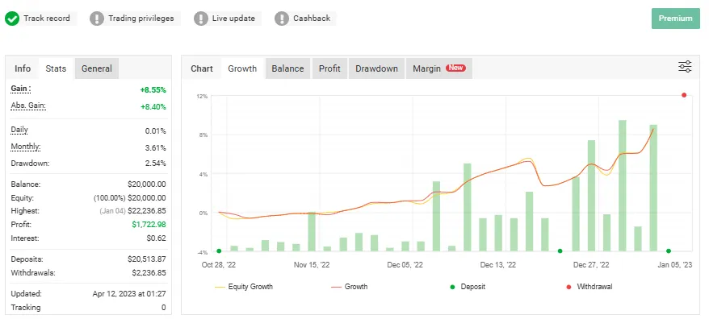Click the $0.62 interest value

157,238
